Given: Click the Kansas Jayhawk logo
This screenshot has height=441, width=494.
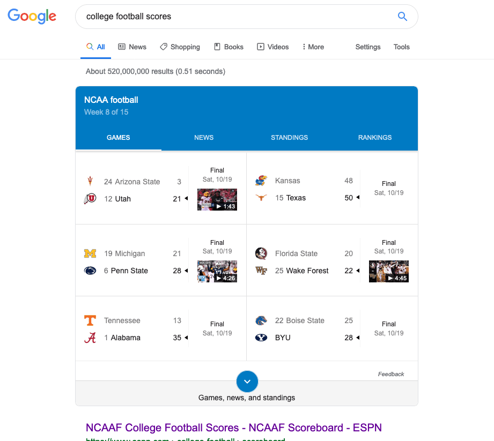Looking at the screenshot, I should tap(261, 181).
